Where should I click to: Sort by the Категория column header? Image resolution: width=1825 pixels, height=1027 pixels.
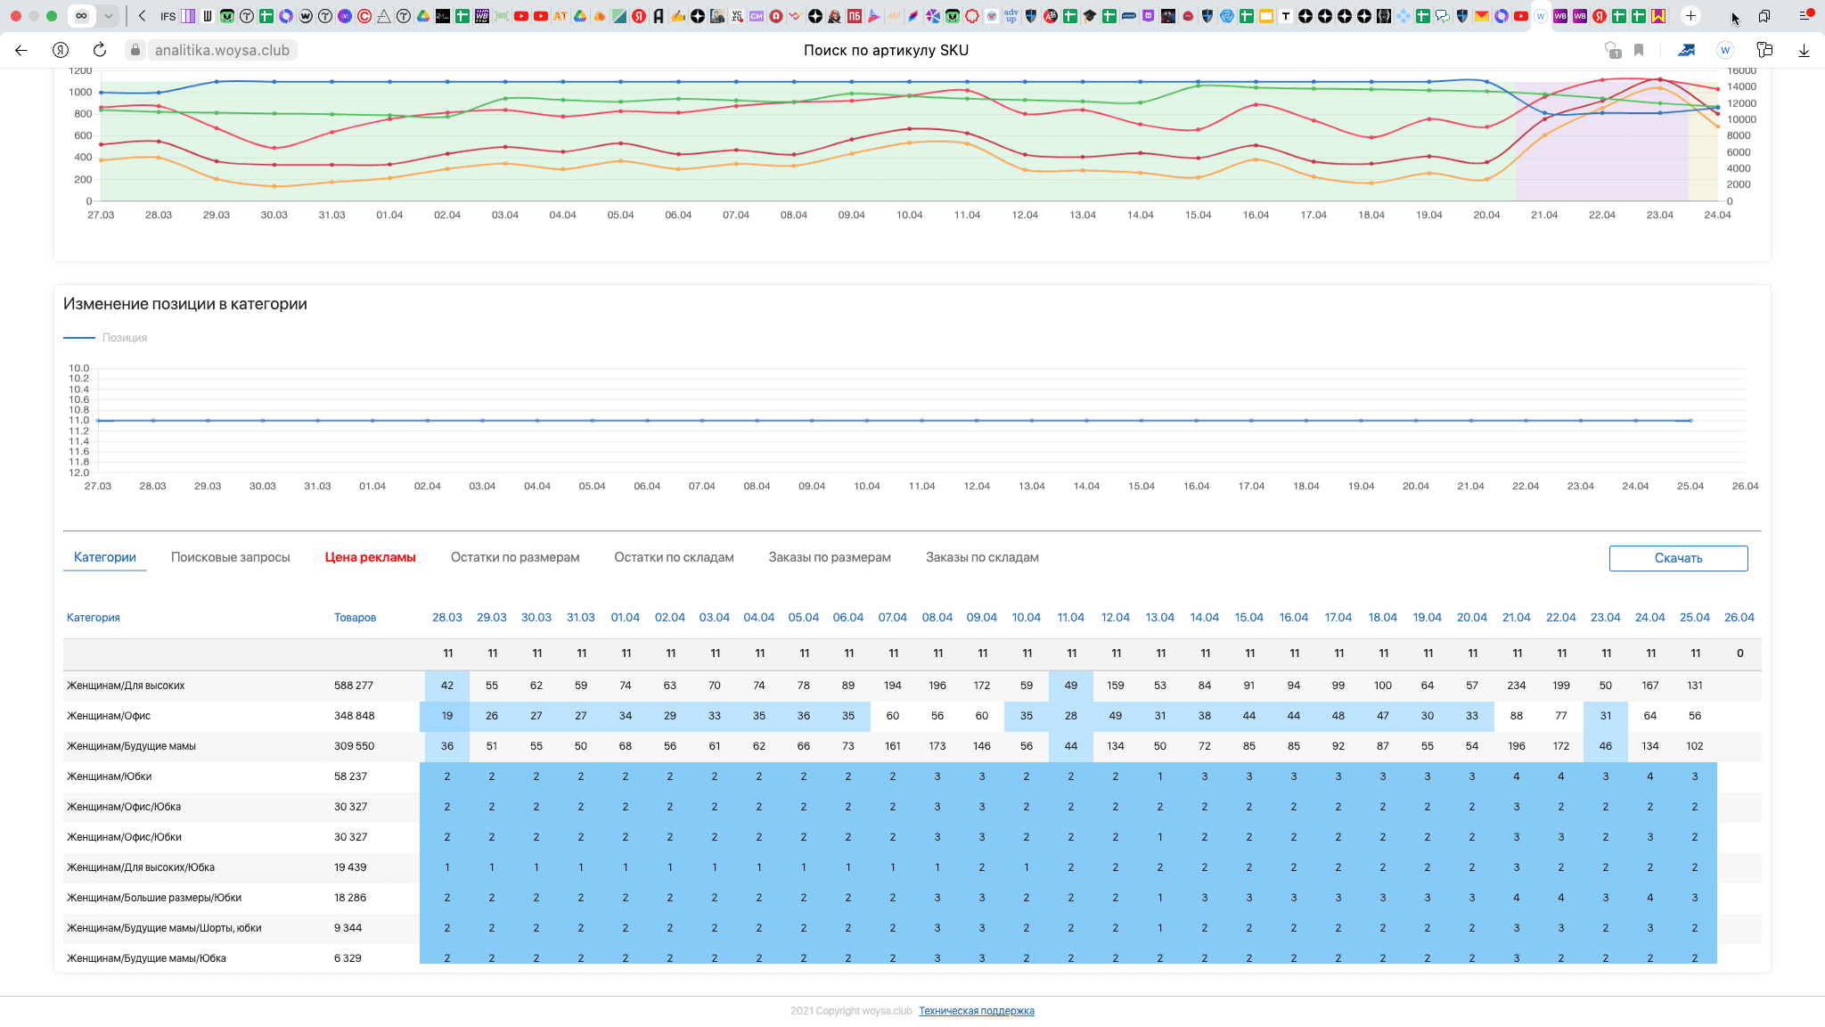click(x=93, y=618)
